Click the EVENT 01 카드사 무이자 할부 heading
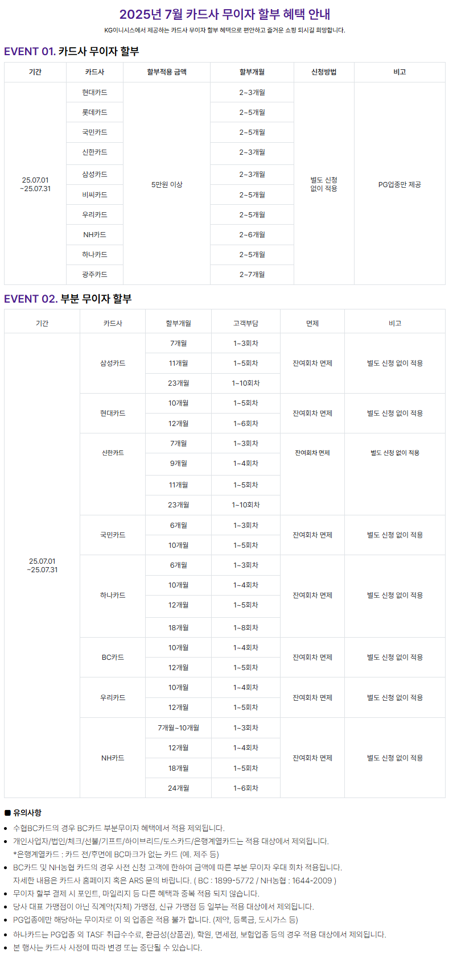The height and width of the screenshot is (971, 453). 72,51
